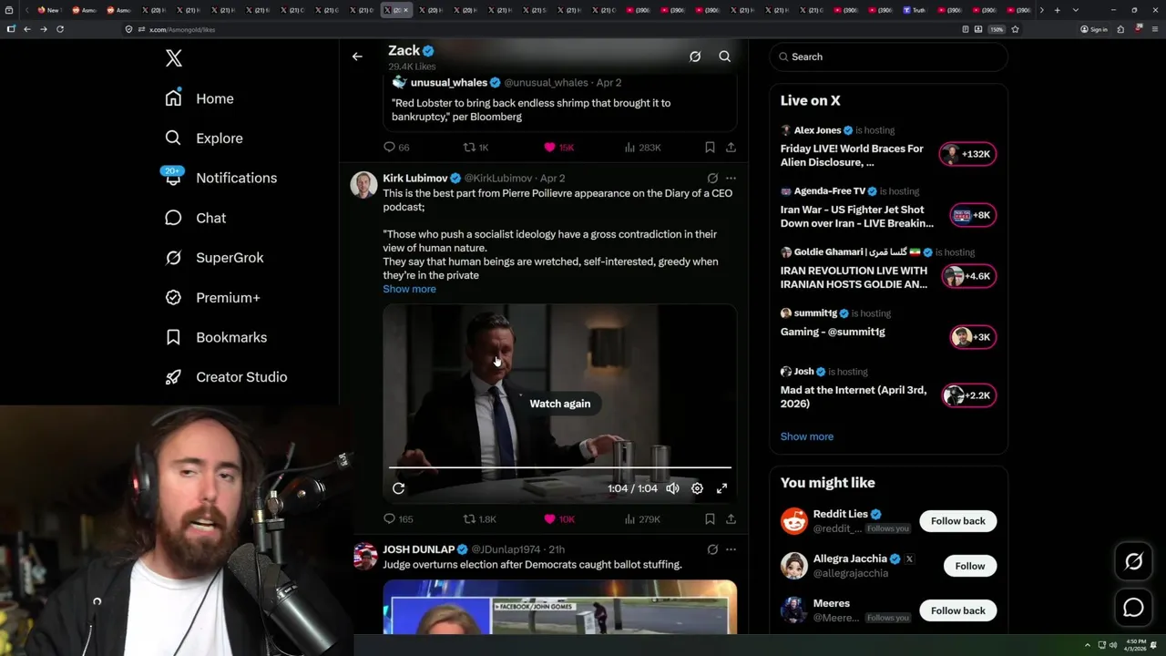Screen dimensions: 1166x656
Task: Join Josh live Mad at the Internet +2.2K
Action: [x=968, y=395]
